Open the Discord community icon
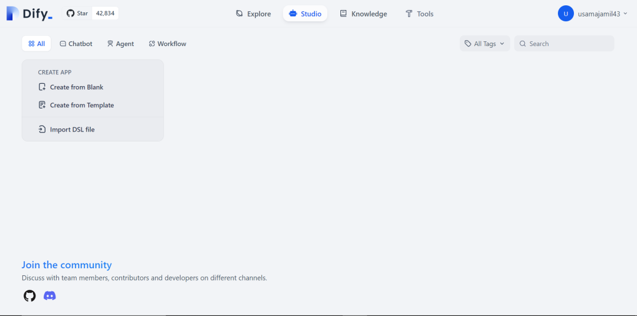The width and height of the screenshot is (637, 316). pos(50,296)
